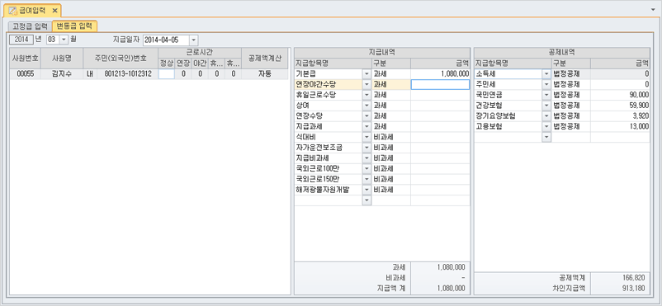Click the 정상 work-hours cell for 김지수
This screenshot has height=306, width=662.
[167, 74]
